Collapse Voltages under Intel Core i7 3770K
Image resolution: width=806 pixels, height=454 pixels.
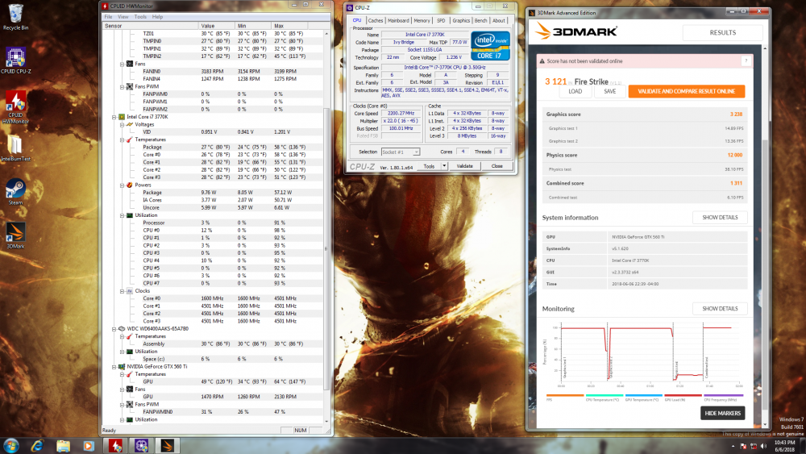(123, 124)
